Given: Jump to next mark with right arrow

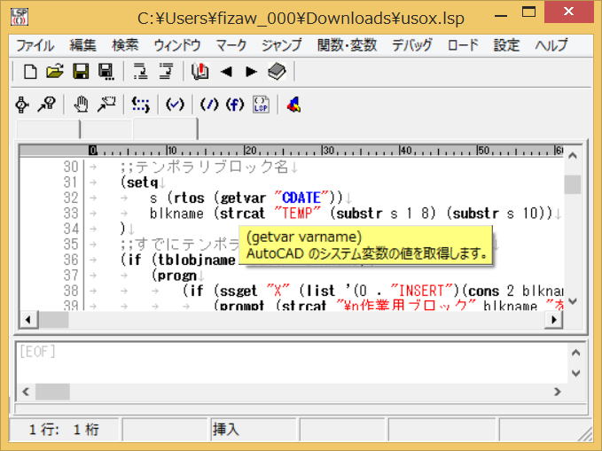Looking at the screenshot, I should pyautogui.click(x=251, y=72).
